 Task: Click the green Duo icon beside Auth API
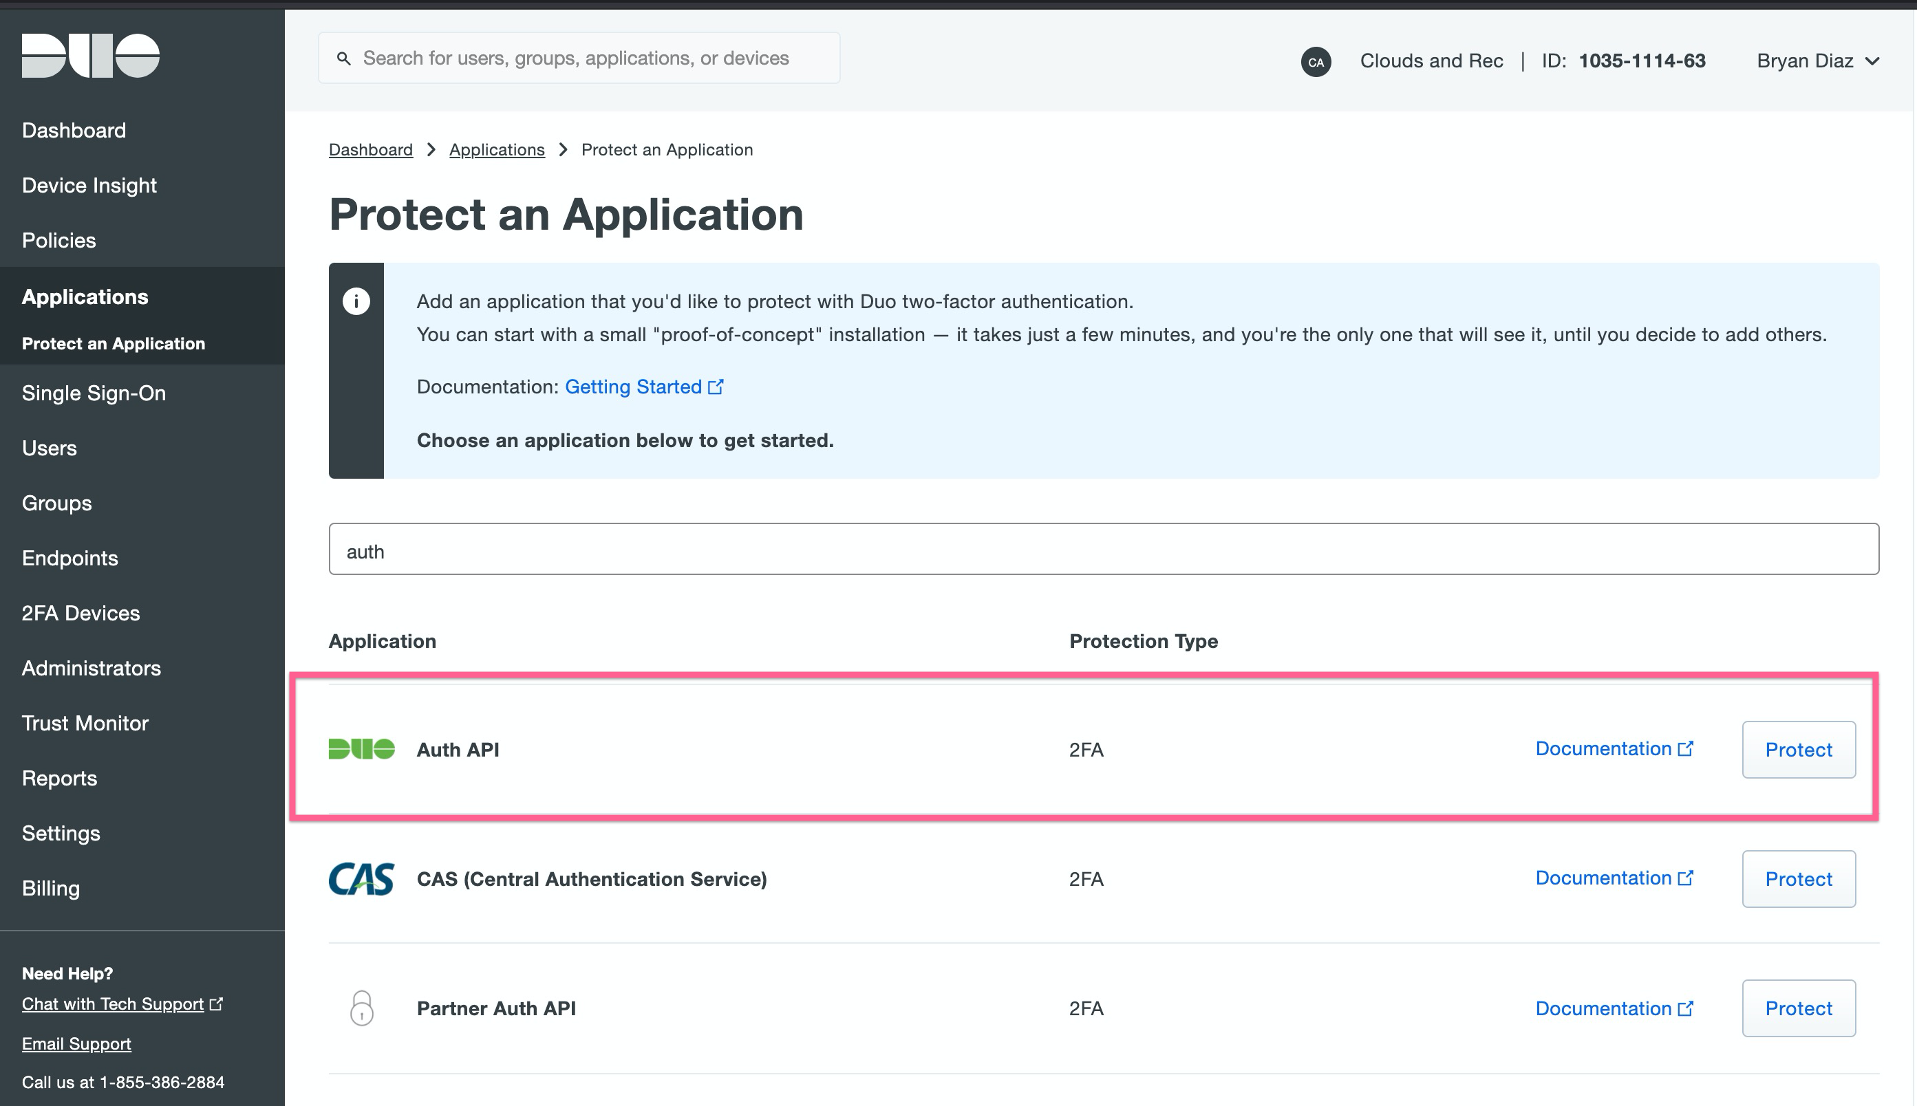[363, 749]
